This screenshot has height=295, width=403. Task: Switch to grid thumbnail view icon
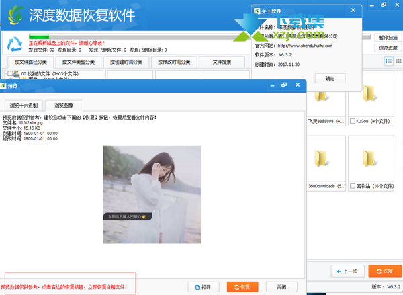click(398, 61)
